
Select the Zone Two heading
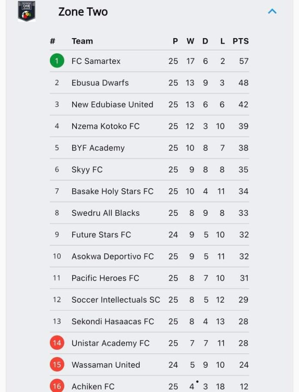[83, 12]
